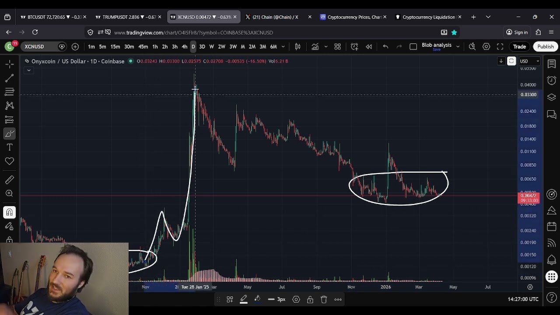Open the pattern drawing tools

click(x=9, y=105)
